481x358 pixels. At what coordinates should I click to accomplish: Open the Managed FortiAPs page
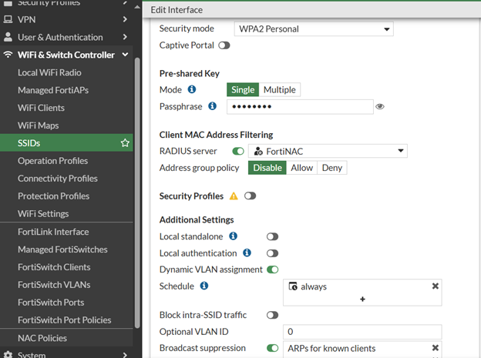pos(52,90)
